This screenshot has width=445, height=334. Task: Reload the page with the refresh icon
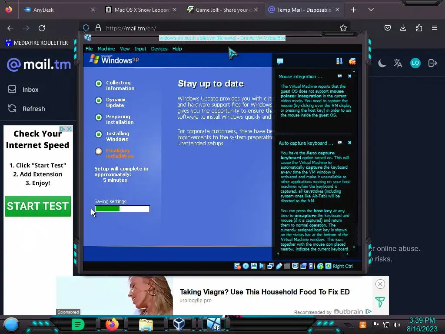click(x=42, y=28)
